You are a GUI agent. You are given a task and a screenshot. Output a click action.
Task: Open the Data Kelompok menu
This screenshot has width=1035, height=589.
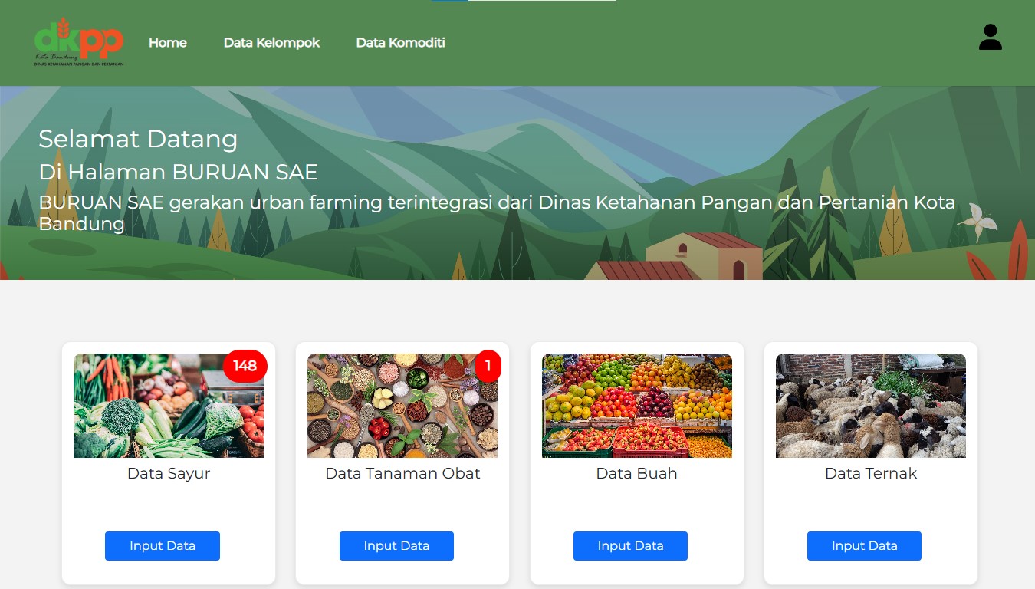point(271,43)
